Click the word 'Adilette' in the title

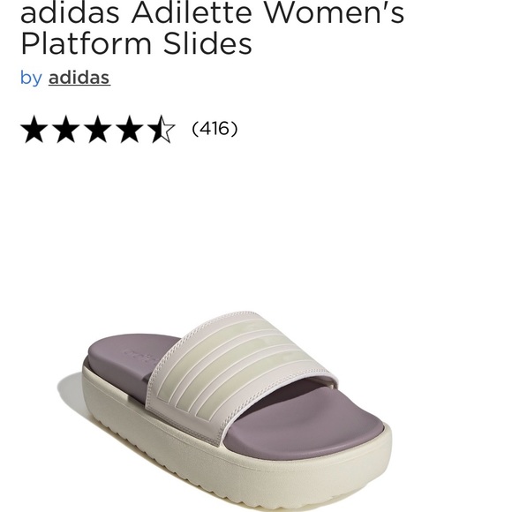point(192,12)
